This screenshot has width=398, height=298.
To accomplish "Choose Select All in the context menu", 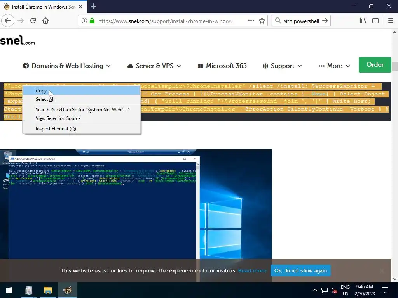I will click(x=82, y=99).
